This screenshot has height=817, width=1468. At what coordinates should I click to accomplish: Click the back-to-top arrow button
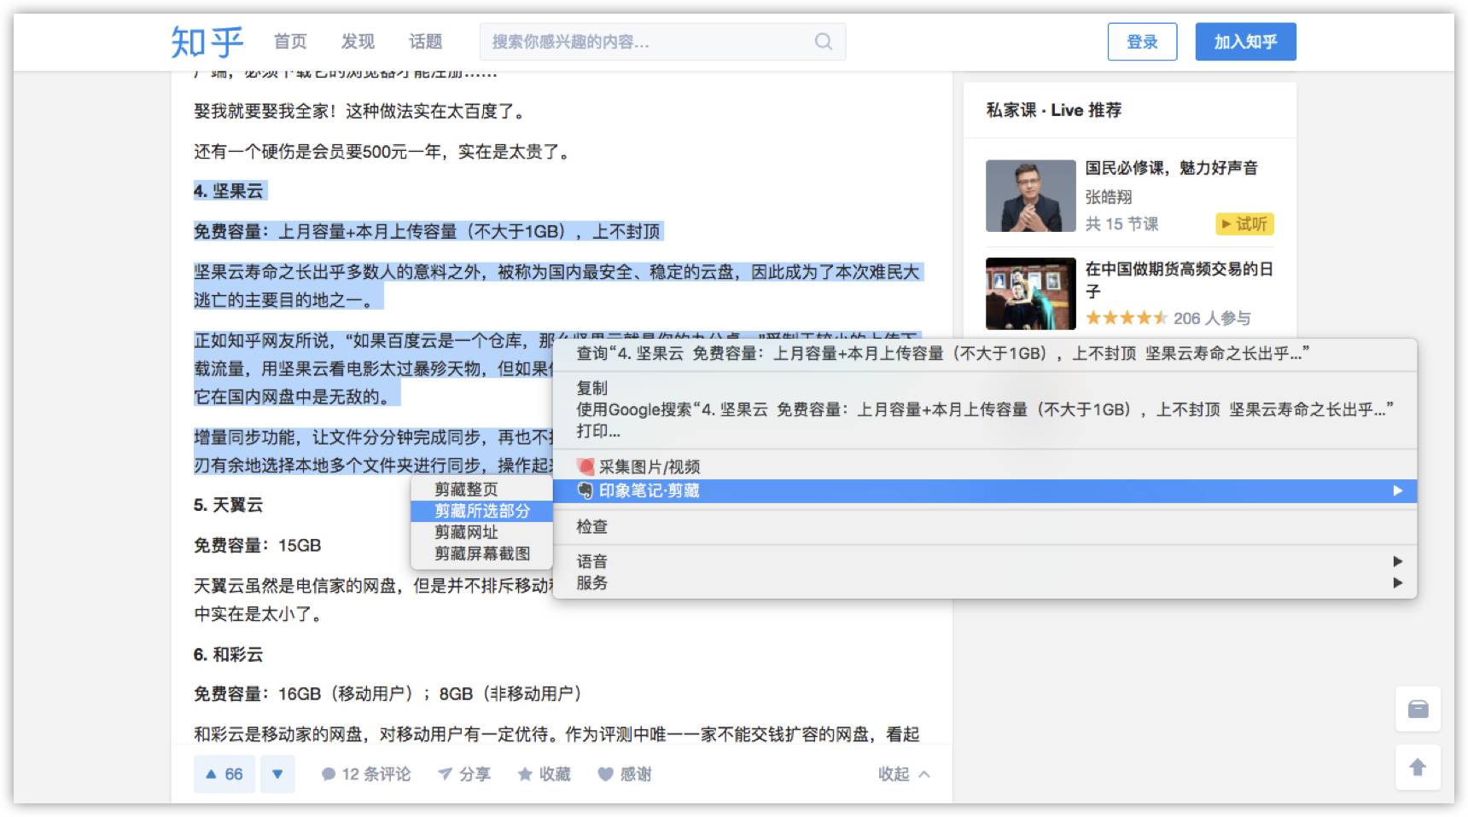(1418, 767)
